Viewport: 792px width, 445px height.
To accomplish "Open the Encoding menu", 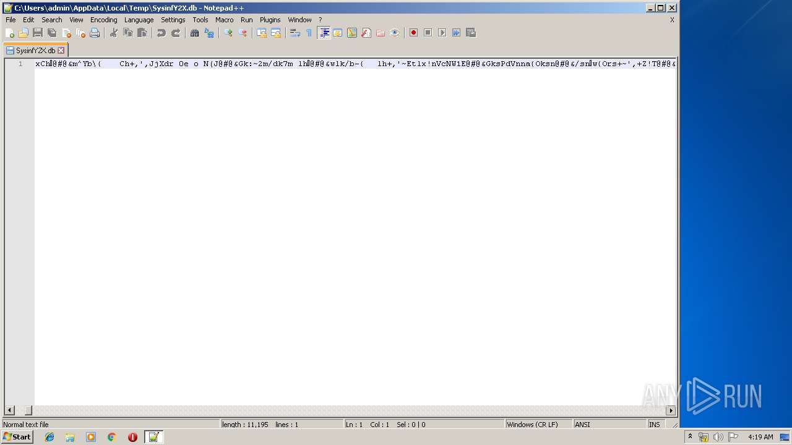I will [103, 20].
